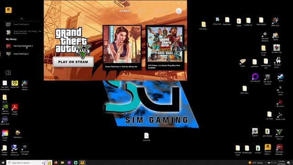Select the UE_5.0 folder on desktop
This screenshot has width=293, height=165.
pyautogui.click(x=5, y=99)
